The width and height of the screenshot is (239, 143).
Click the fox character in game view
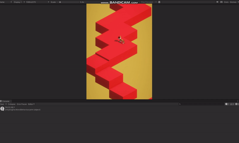point(121,40)
